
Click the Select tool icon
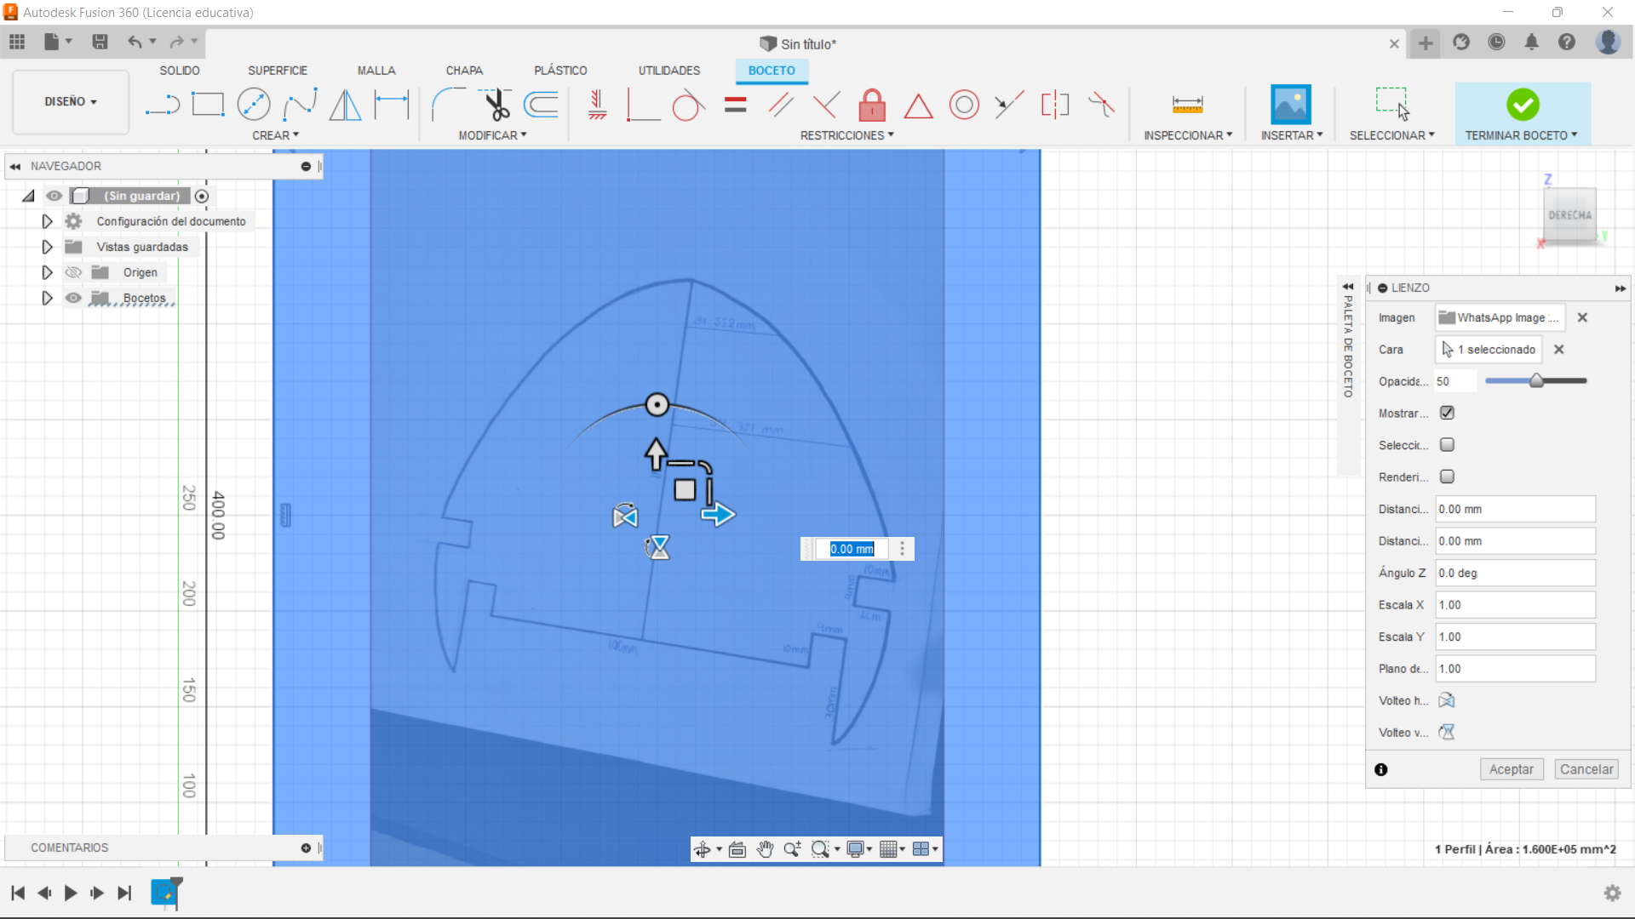tap(1391, 104)
